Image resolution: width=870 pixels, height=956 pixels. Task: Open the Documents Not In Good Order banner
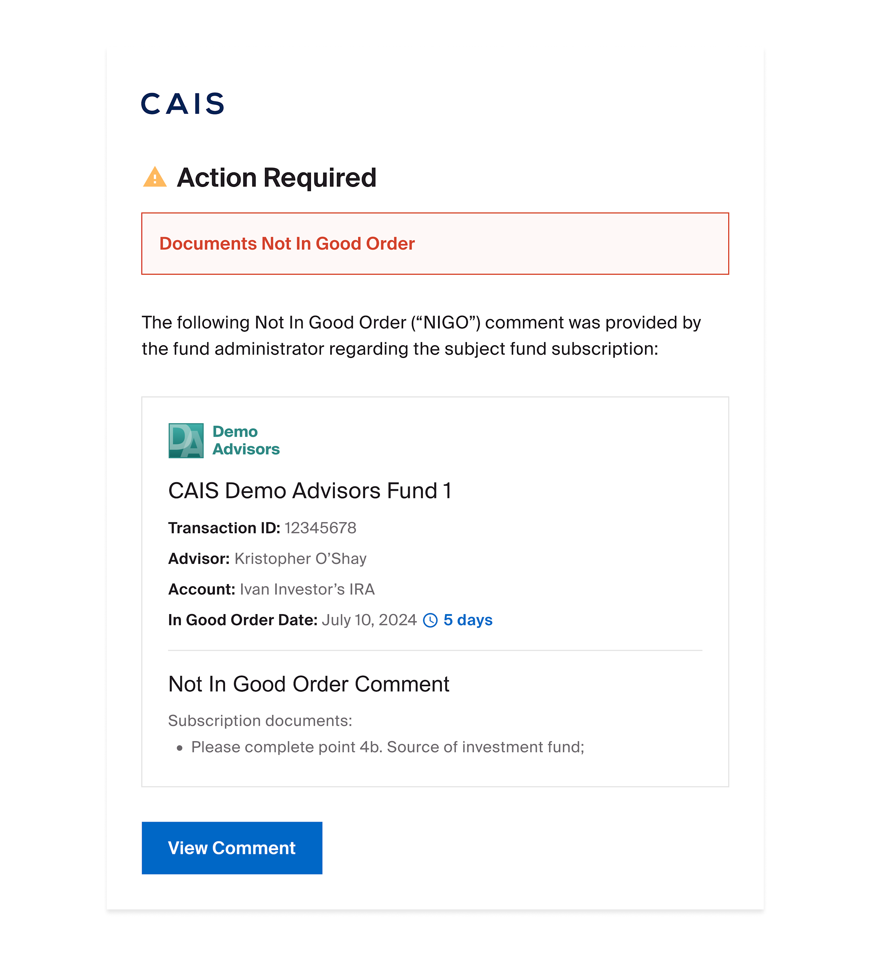(435, 243)
